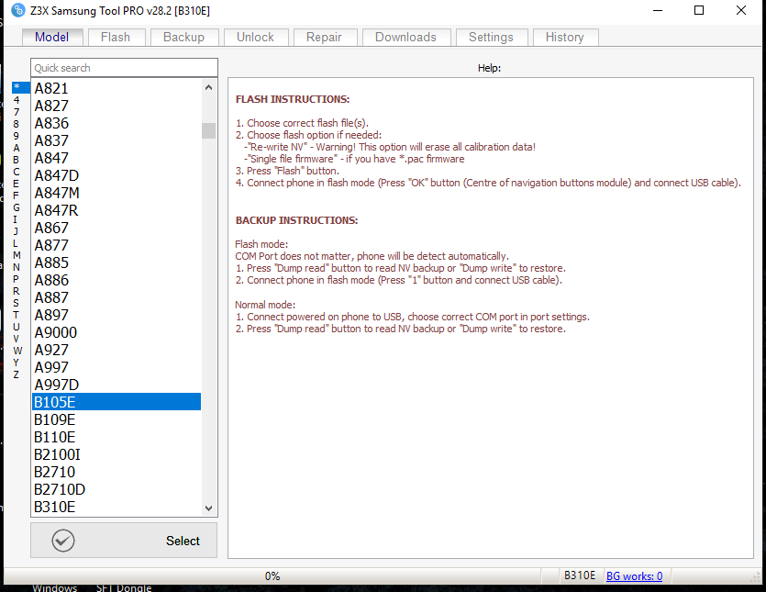766x592 pixels.
Task: Pick model A847M in the list
Action: pos(117,193)
